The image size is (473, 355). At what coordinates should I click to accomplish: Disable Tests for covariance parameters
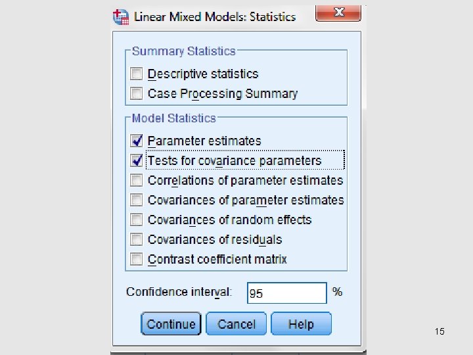click(x=137, y=160)
